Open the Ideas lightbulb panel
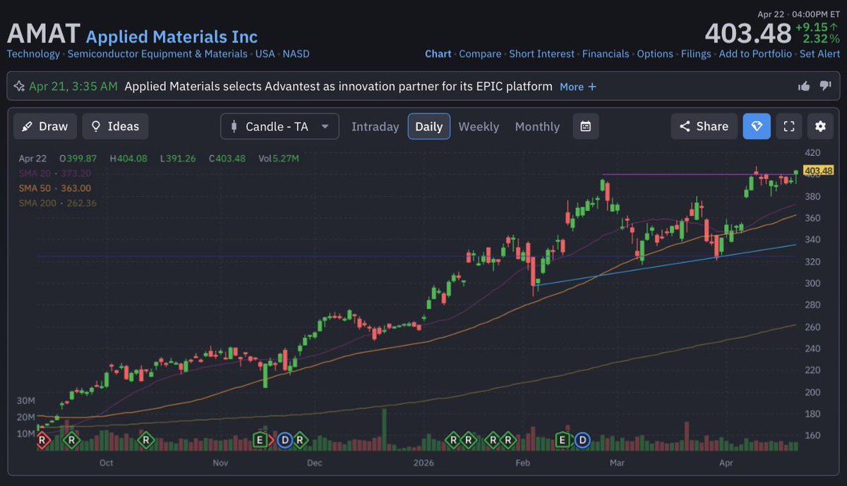 115,126
